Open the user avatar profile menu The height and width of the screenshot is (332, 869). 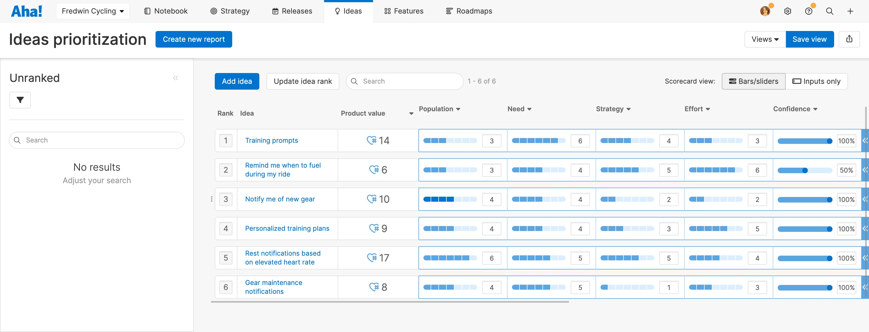(x=765, y=11)
